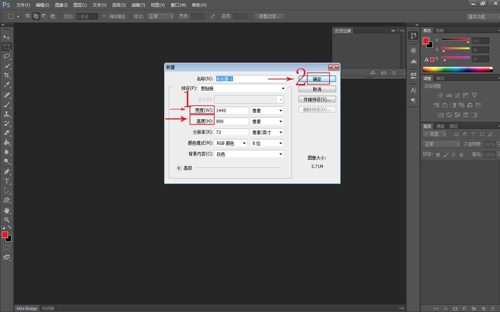The width and height of the screenshot is (500, 312).
Task: Open the 文件(F) menu
Action: click(x=23, y=5)
